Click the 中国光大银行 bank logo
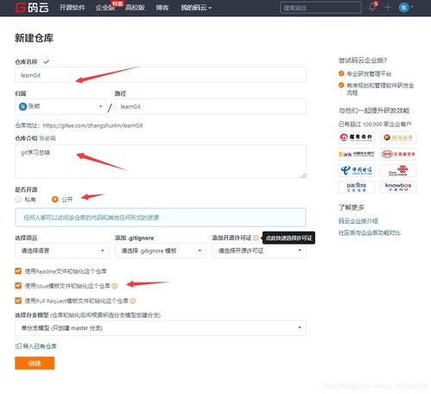Image resolution: width=431 pixels, height=394 pixels. (x=356, y=154)
